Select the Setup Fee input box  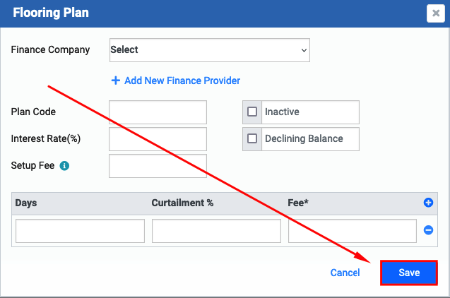pyautogui.click(x=158, y=166)
